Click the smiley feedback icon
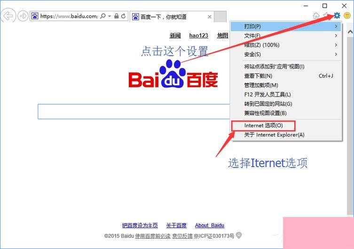The width and height of the screenshot is (354, 249). pyautogui.click(x=347, y=16)
